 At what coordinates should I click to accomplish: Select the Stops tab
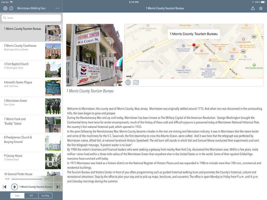click(17, 195)
